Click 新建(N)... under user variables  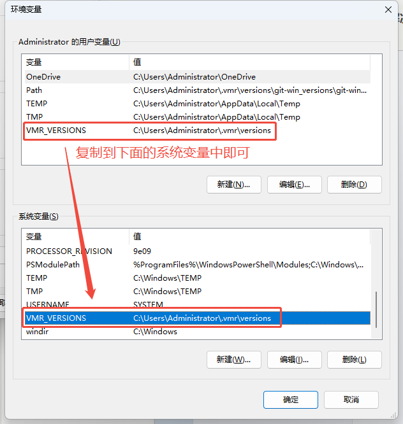tap(234, 185)
